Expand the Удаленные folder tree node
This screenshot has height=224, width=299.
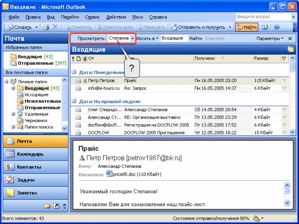13,114
